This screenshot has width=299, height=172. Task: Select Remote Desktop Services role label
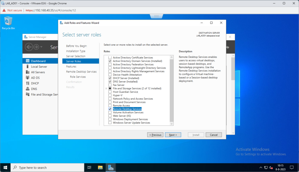pyautogui.click(x=127, y=109)
